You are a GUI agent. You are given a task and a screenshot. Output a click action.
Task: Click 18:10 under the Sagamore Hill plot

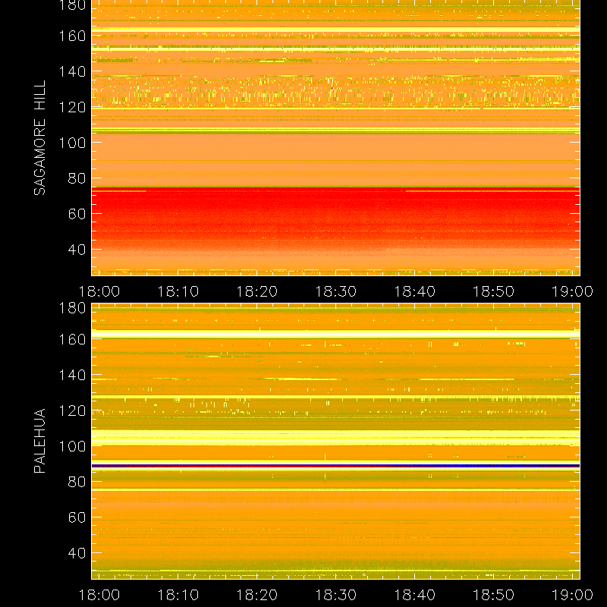tap(178, 291)
